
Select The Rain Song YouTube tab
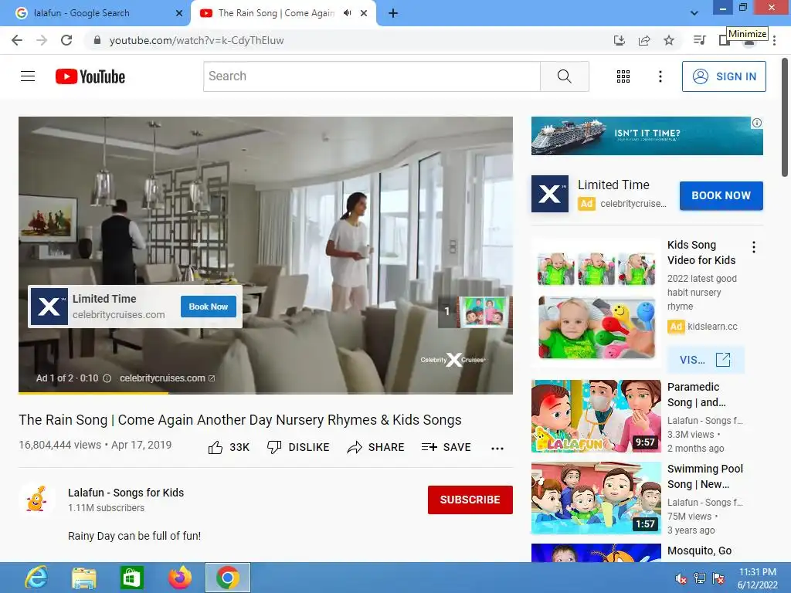click(x=283, y=13)
